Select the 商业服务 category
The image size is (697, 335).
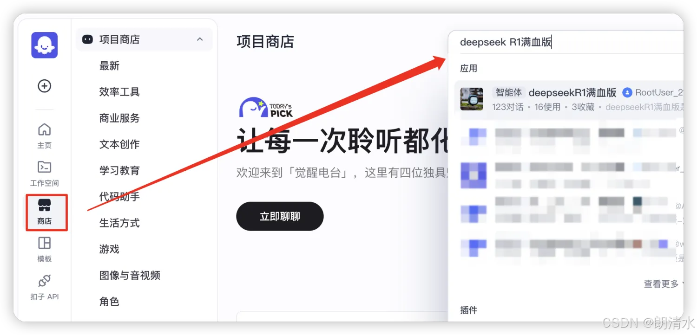click(119, 118)
